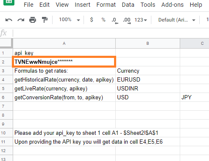Click the Undo arrow icon
The image size is (209, 161).
pyautogui.click(x=9, y=20)
